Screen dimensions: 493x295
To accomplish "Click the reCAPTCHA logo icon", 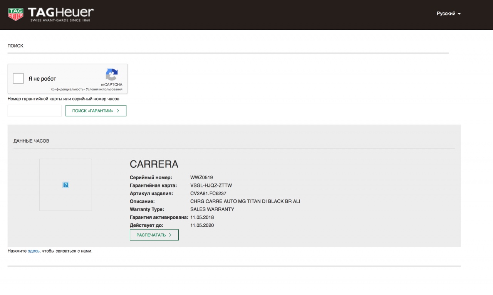I will 112,75.
